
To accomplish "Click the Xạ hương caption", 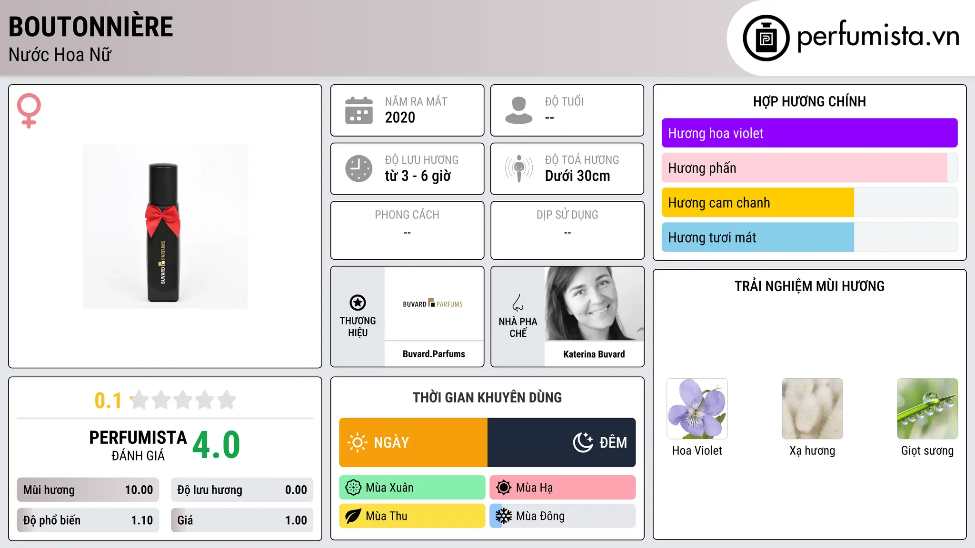I will point(812,450).
